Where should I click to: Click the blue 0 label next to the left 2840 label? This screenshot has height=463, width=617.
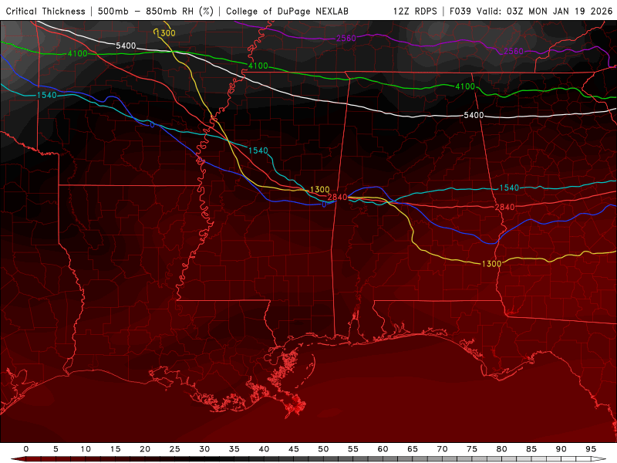tap(324, 204)
